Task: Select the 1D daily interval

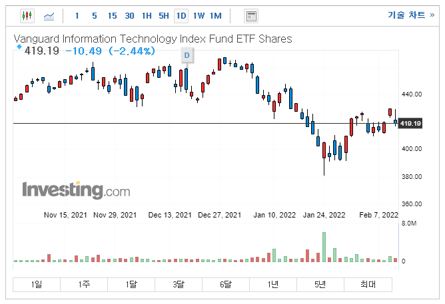Action: [181, 16]
